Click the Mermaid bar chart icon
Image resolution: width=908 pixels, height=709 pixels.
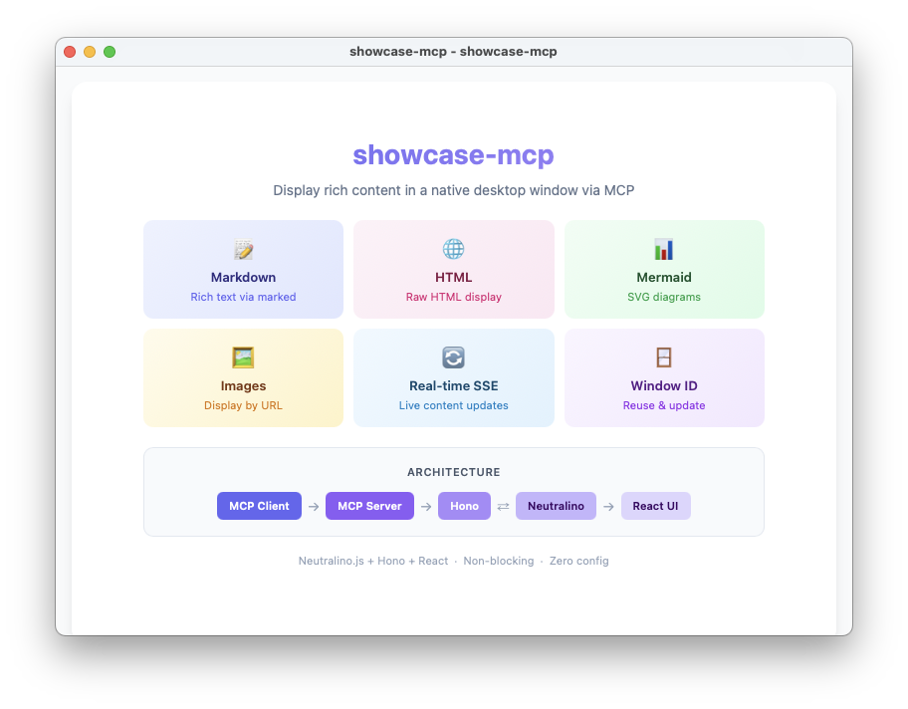coord(664,249)
